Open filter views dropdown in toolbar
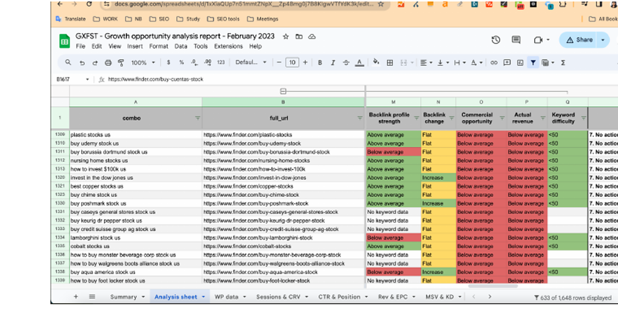This screenshot has height=317, width=618. (548, 62)
